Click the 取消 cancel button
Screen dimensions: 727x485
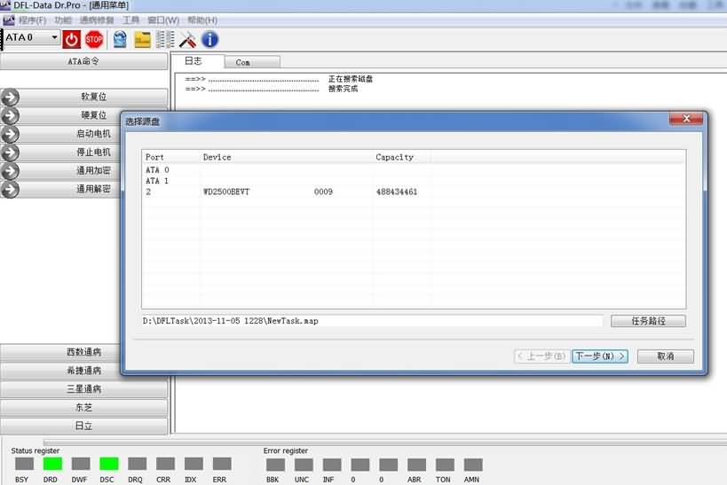pyautogui.click(x=665, y=356)
